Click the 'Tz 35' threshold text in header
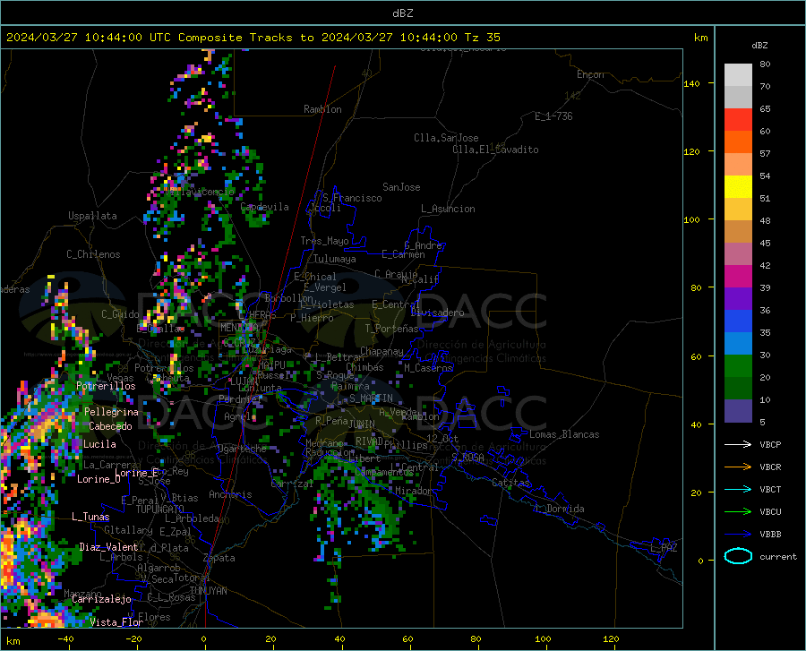The width and height of the screenshot is (806, 651). click(482, 38)
